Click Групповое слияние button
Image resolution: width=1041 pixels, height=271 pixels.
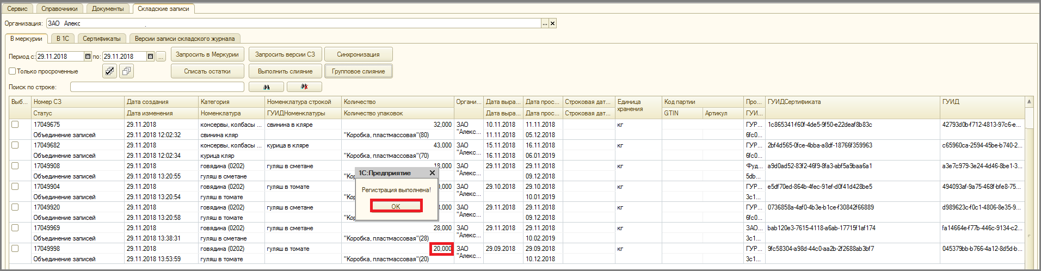358,71
